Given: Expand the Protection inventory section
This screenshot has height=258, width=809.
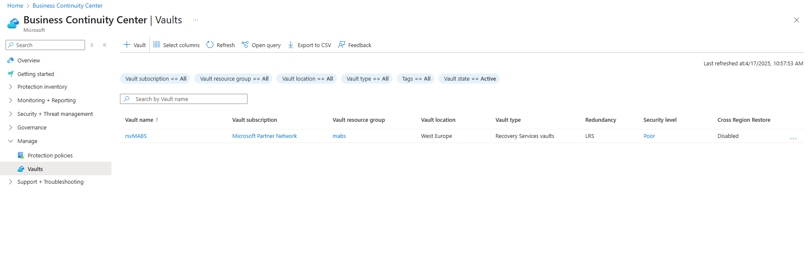Looking at the screenshot, I should (11, 87).
